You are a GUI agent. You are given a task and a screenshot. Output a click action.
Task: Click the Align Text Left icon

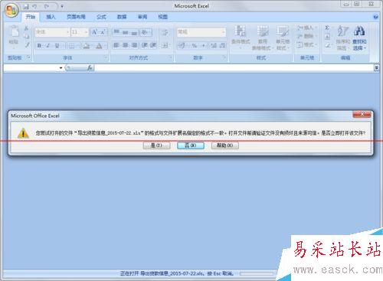pyautogui.click(x=116, y=45)
